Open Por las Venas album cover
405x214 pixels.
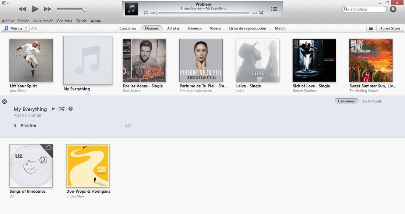point(144,60)
